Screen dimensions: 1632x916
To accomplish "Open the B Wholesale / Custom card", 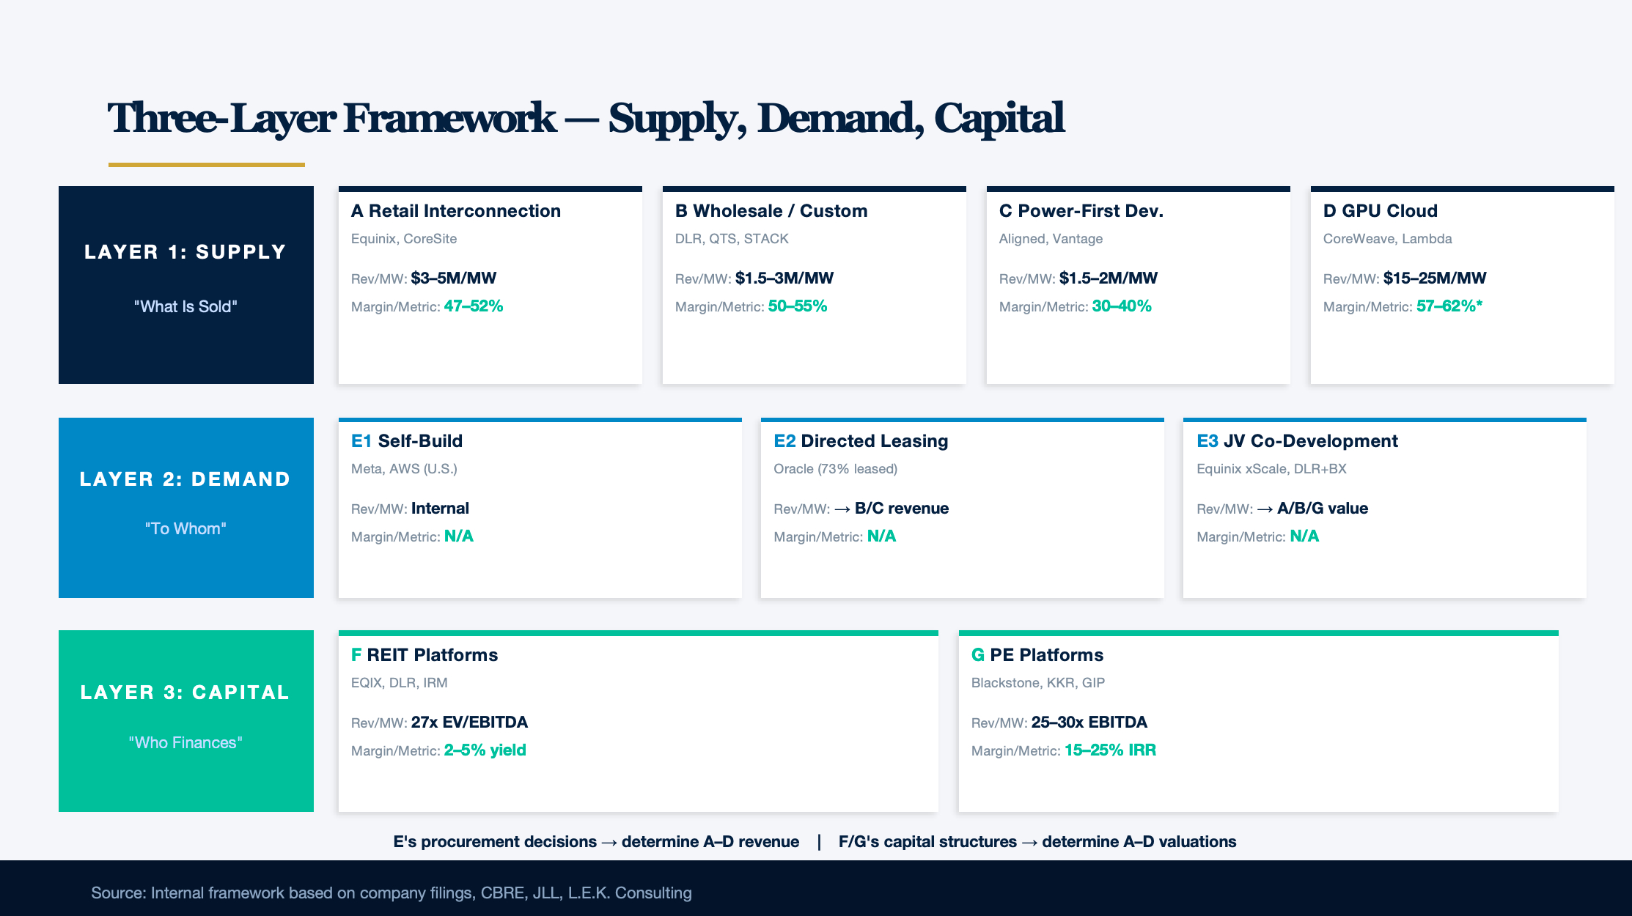I will [x=815, y=285].
